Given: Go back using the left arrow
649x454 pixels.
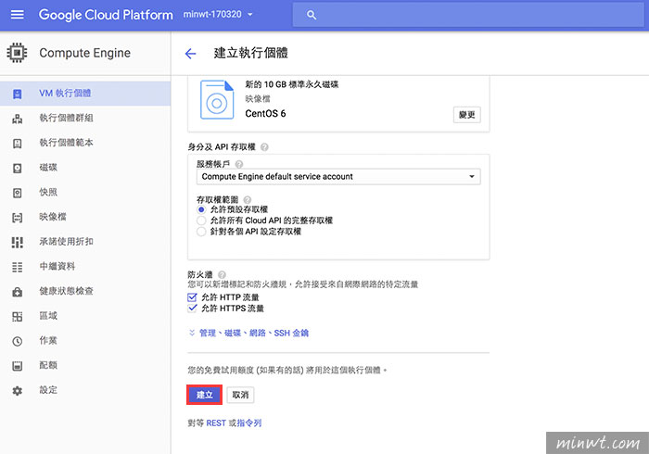Looking at the screenshot, I should click(x=190, y=54).
